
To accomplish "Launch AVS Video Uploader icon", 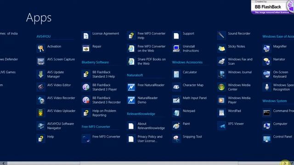I will click(x=41, y=113).
